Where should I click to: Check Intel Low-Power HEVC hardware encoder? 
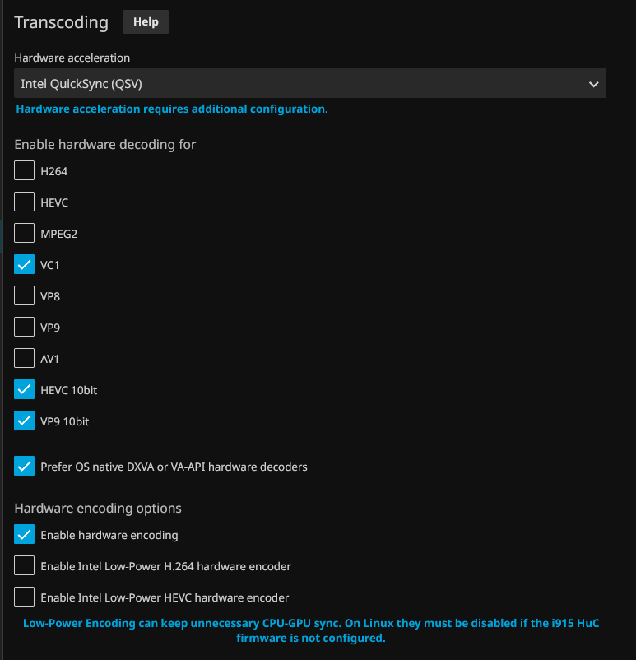(x=25, y=597)
